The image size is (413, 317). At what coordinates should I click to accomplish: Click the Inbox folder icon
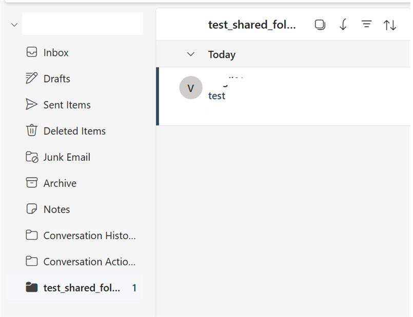32,52
